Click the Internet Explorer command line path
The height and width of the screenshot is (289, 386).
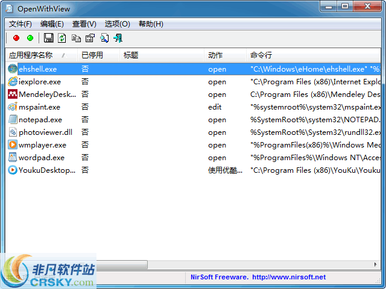(x=315, y=82)
